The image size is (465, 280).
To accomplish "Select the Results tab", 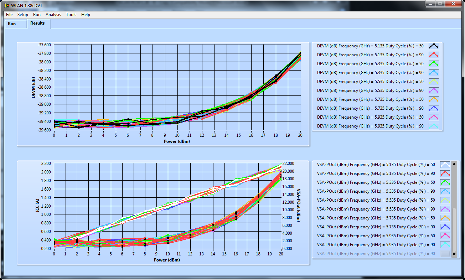I will point(38,24).
